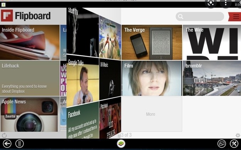
Task: Open the Google Talks tile
Action: (83, 80)
